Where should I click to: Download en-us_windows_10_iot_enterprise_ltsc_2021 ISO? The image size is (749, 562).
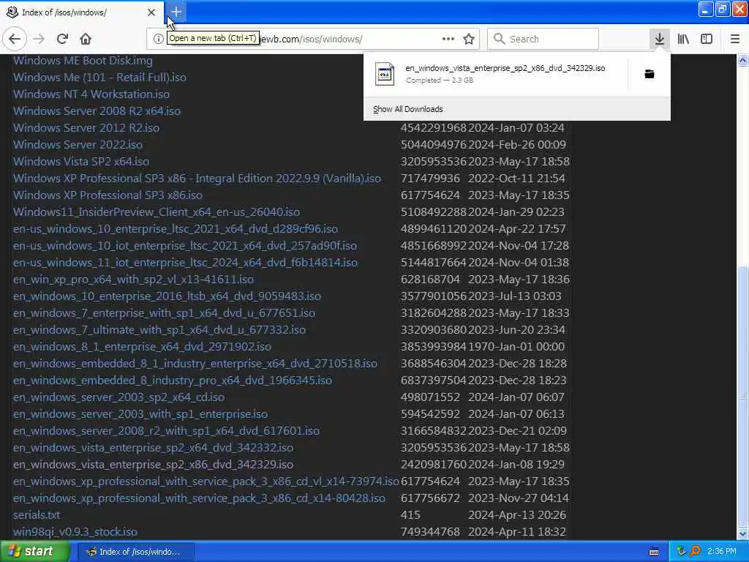(x=185, y=246)
